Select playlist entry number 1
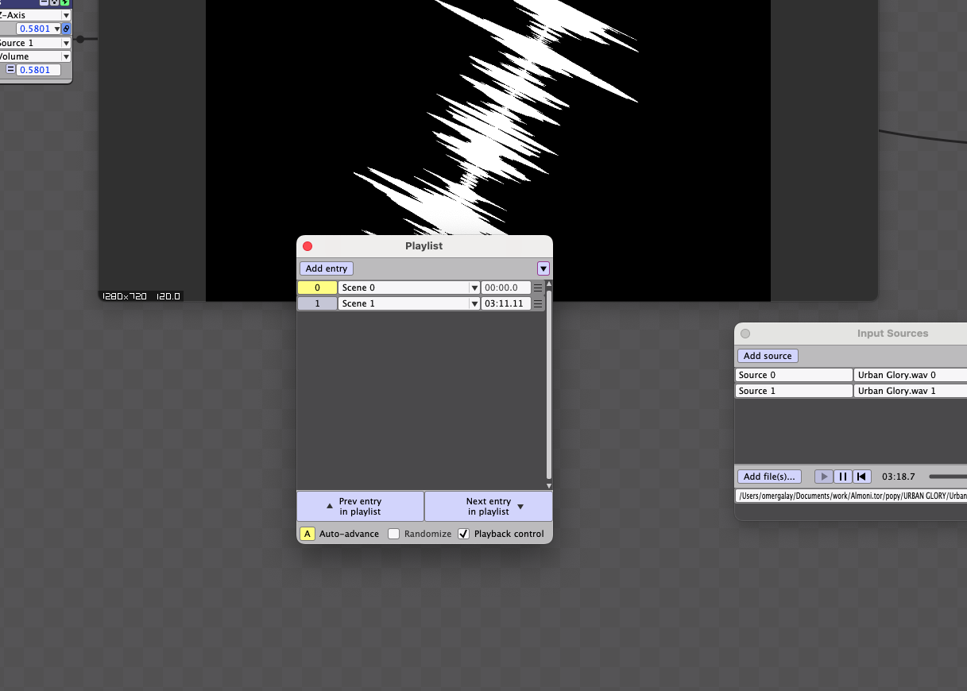The width and height of the screenshot is (967, 691). 317,303
